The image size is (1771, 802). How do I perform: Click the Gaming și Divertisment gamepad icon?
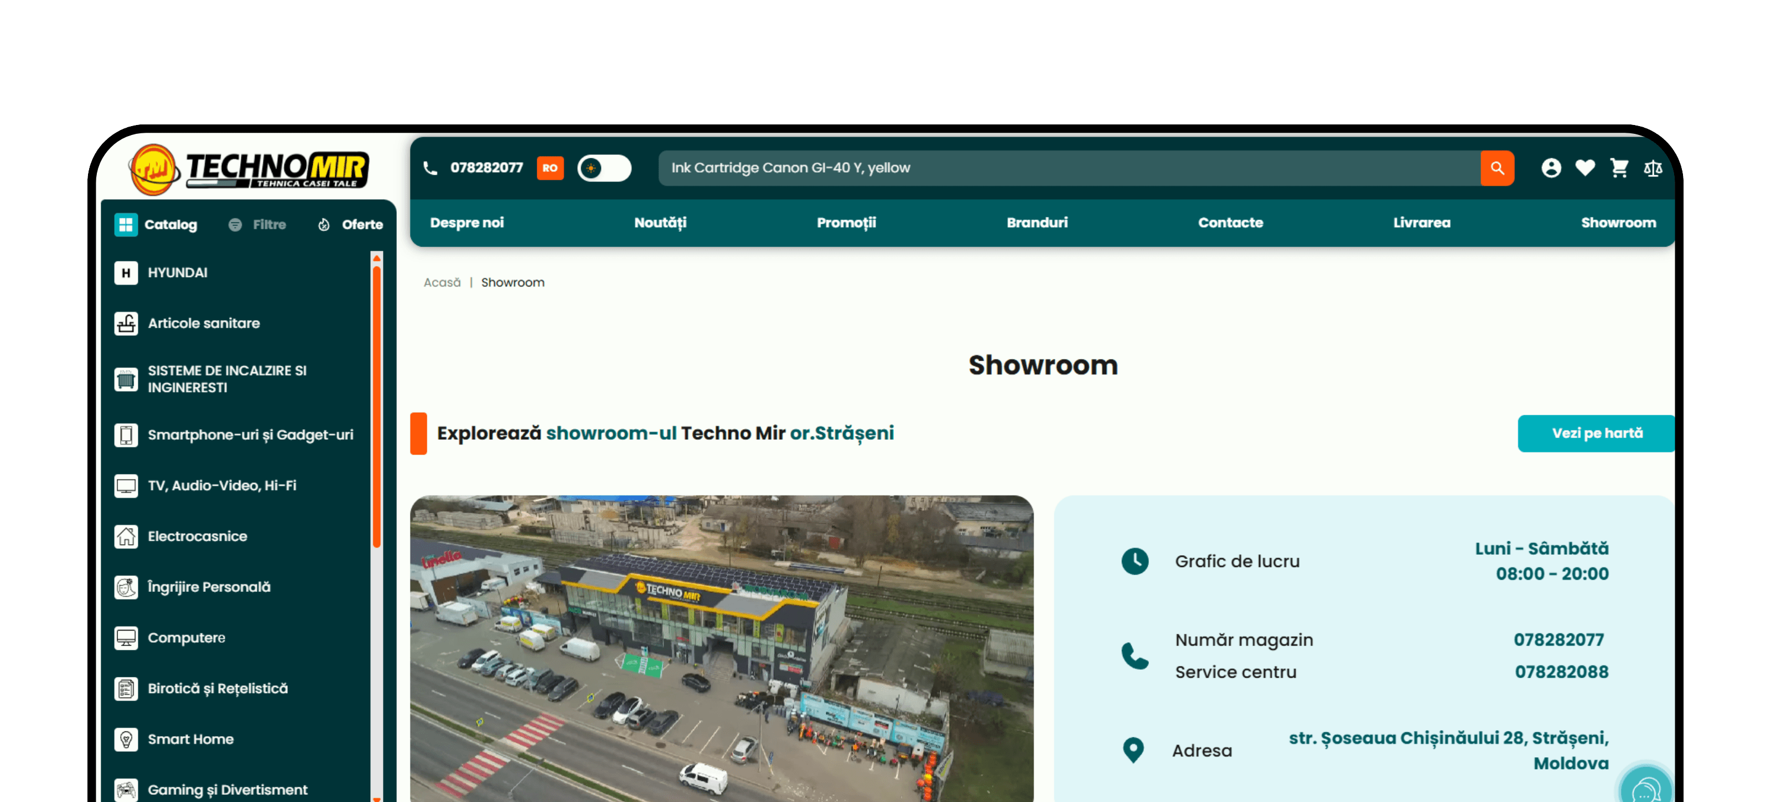pos(126,790)
